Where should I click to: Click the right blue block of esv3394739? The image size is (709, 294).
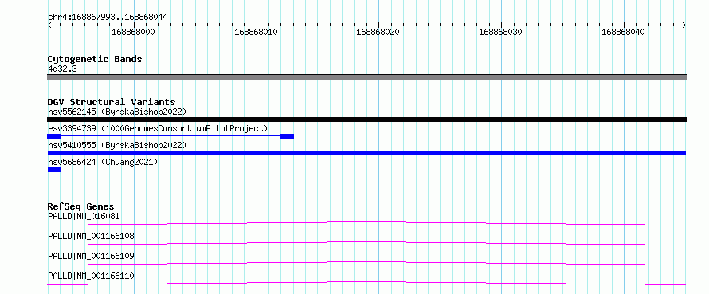point(287,136)
